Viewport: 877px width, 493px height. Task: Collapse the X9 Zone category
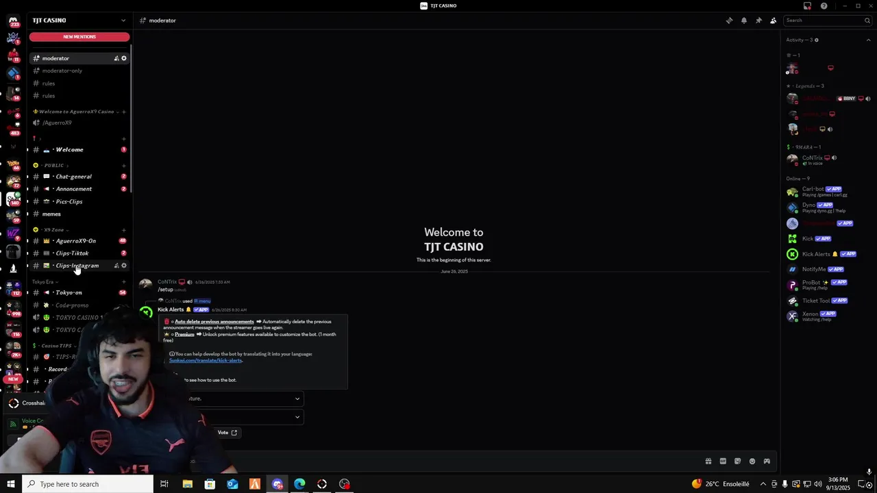[53, 229]
